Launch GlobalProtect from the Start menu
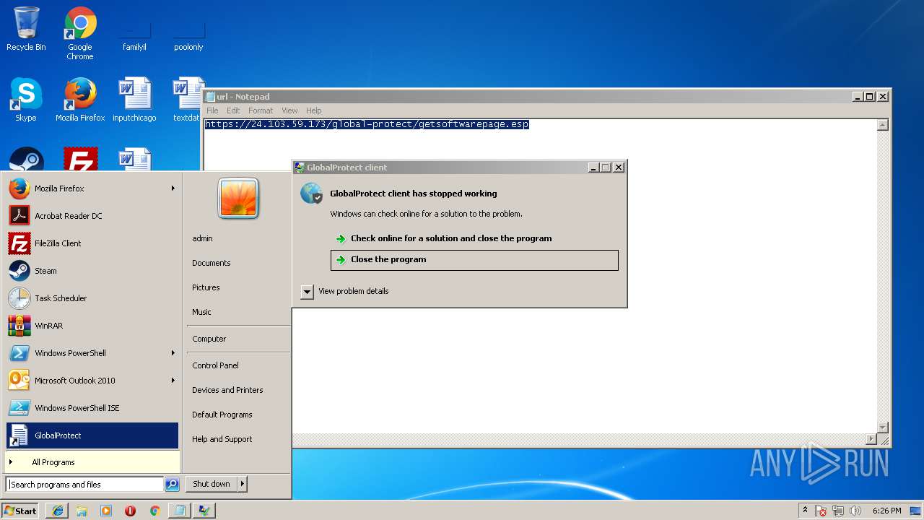Image resolution: width=924 pixels, height=520 pixels. (x=92, y=435)
